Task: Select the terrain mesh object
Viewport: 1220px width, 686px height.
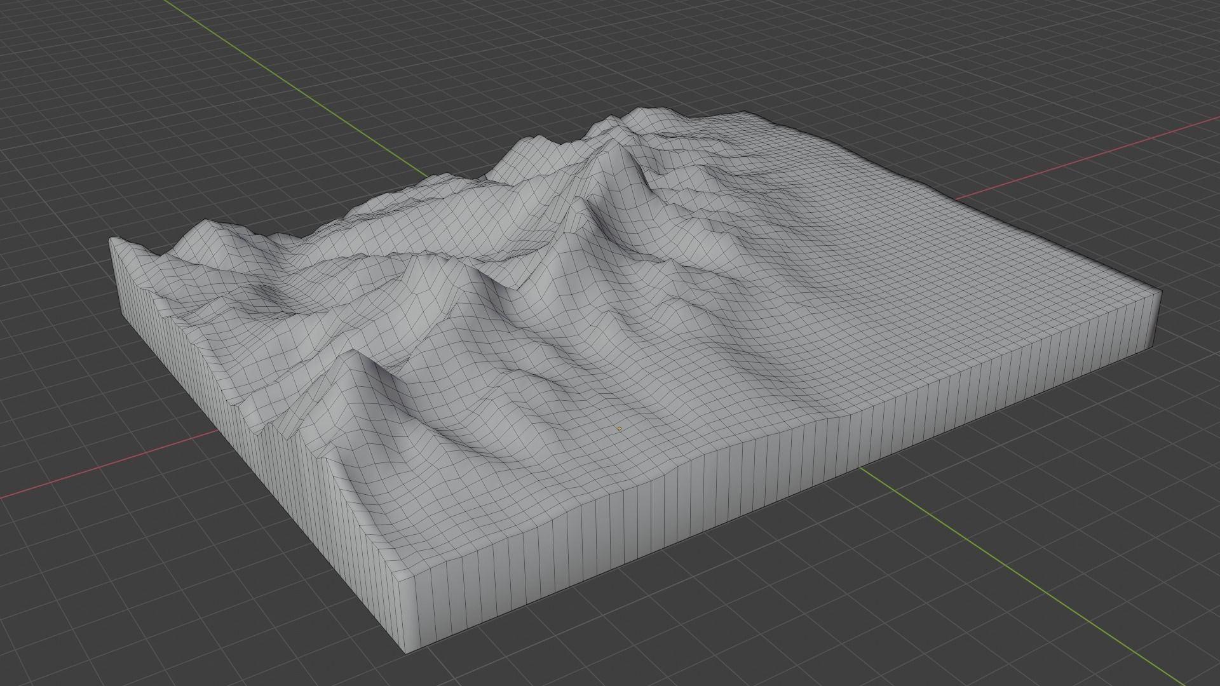Action: click(635, 381)
